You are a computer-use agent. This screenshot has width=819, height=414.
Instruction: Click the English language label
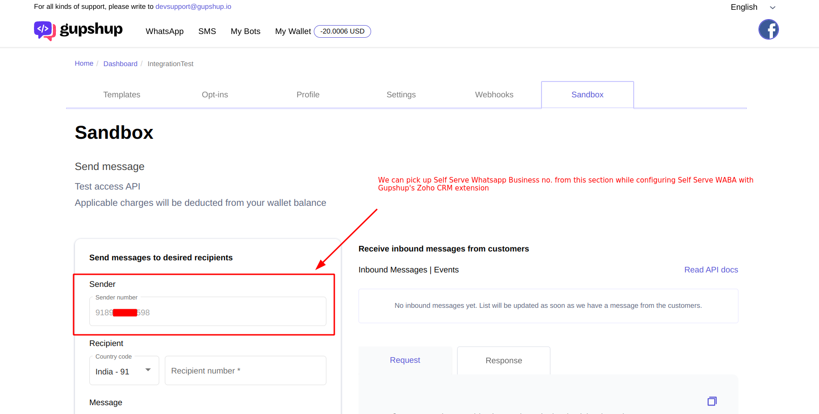[744, 7]
